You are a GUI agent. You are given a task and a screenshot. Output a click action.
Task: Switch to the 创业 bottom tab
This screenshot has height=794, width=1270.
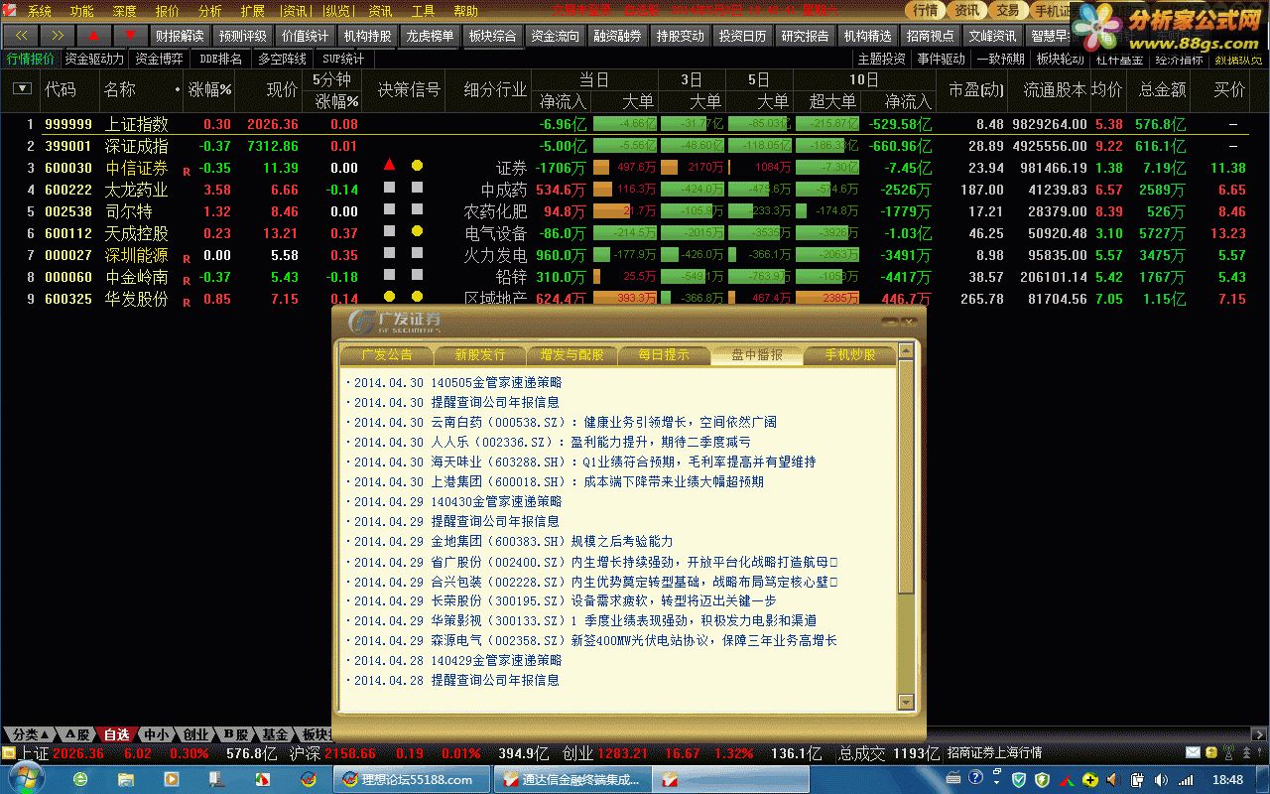(x=195, y=734)
